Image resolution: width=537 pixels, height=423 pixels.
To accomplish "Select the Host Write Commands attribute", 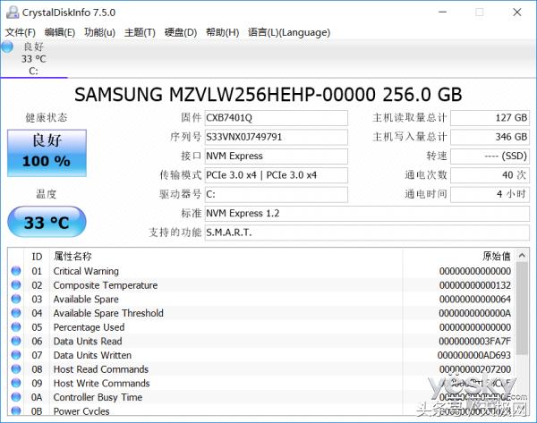I will click(x=261, y=384).
